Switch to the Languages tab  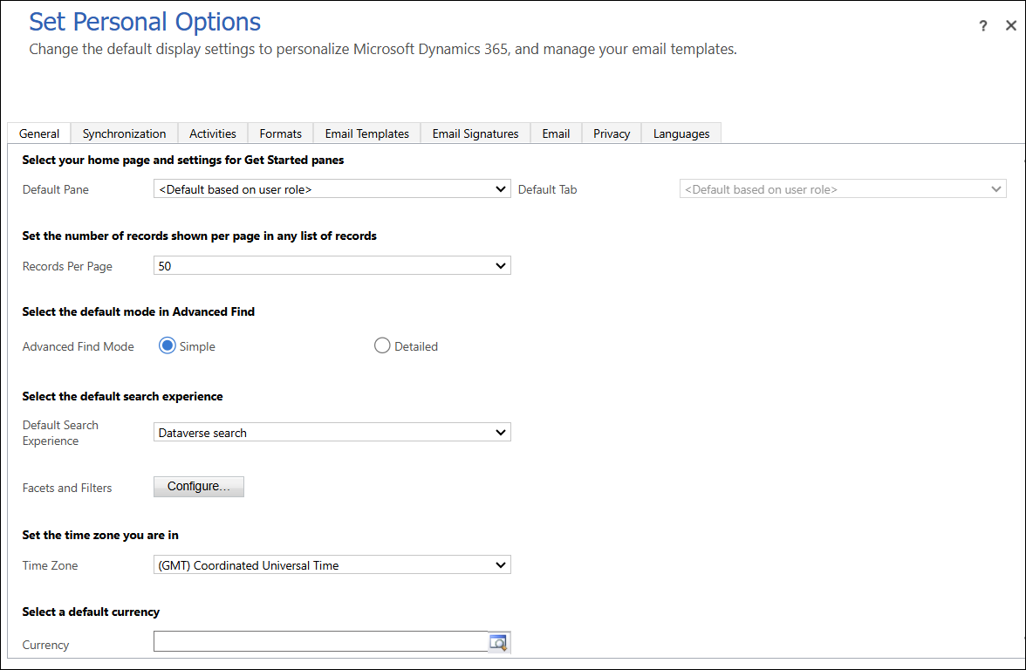tap(681, 133)
